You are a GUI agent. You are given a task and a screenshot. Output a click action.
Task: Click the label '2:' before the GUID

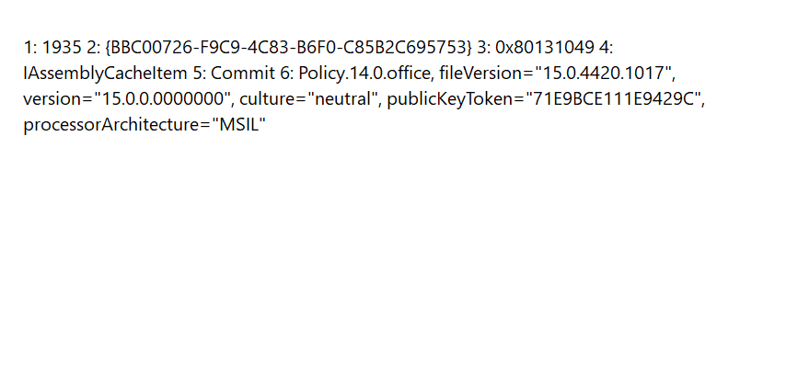click(x=93, y=48)
